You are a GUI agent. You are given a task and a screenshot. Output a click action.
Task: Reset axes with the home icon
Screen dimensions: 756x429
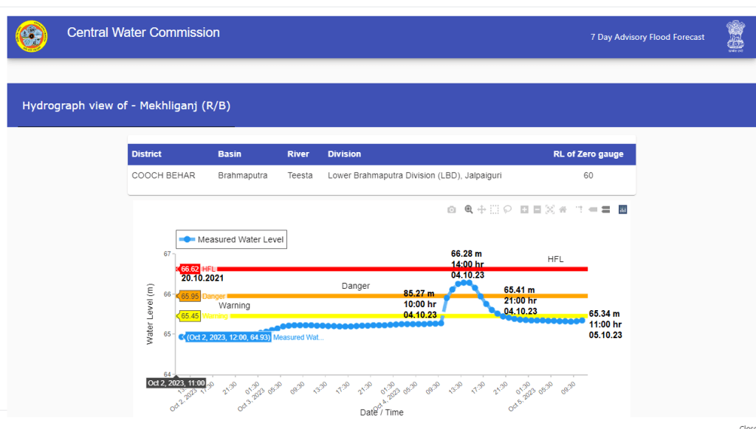[x=563, y=210]
